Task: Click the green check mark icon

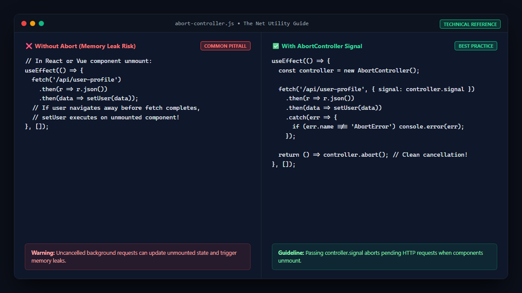Action: click(x=275, y=46)
